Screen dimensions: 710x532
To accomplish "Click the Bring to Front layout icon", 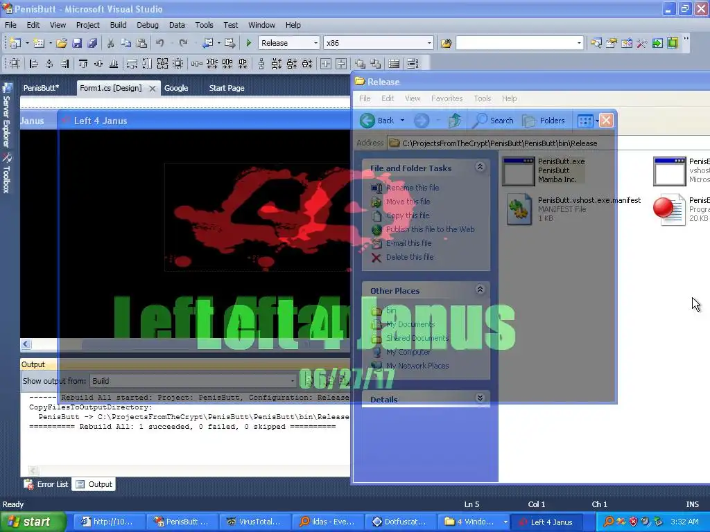I will (360, 64).
